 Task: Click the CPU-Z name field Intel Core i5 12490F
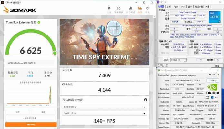pos(188,12)
